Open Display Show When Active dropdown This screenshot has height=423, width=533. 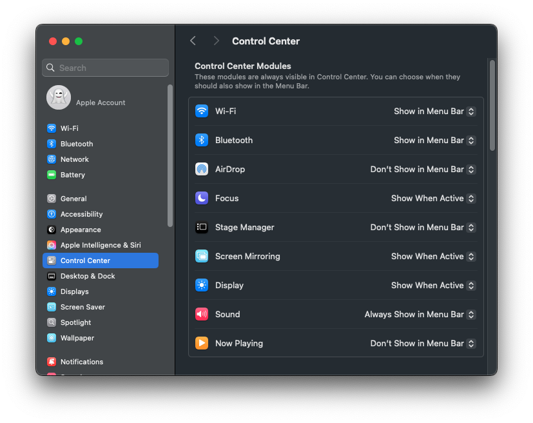(x=433, y=285)
